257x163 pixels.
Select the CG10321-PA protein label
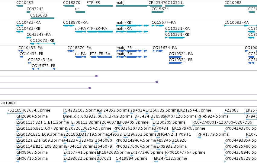pos(181,54)
